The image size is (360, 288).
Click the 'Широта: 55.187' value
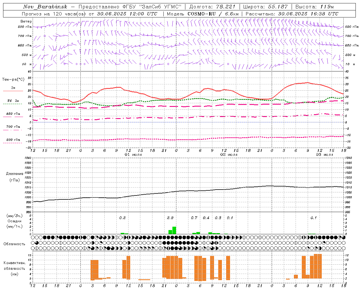pos(265,7)
